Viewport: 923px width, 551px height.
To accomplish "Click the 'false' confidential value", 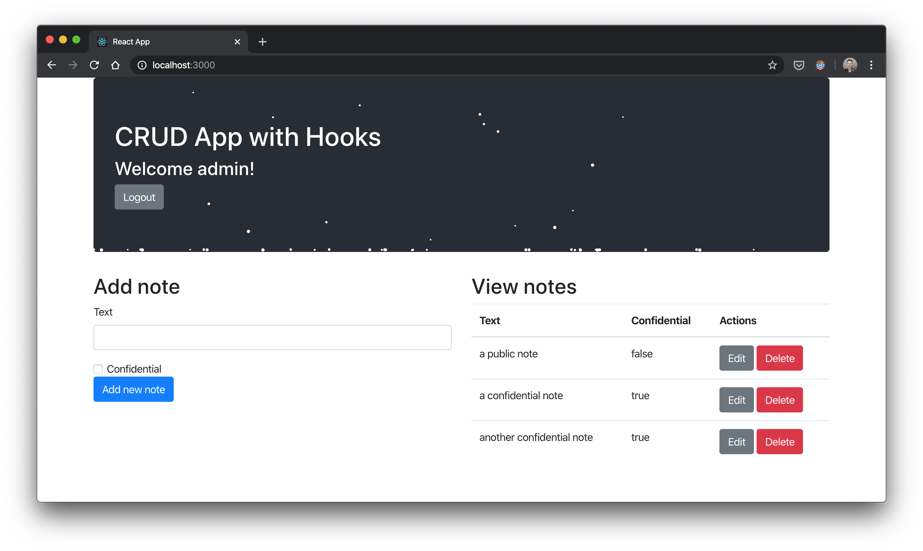I will point(642,354).
